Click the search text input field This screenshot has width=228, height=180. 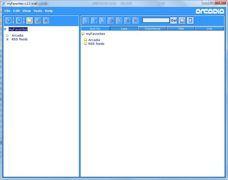pyautogui.click(x=156, y=20)
